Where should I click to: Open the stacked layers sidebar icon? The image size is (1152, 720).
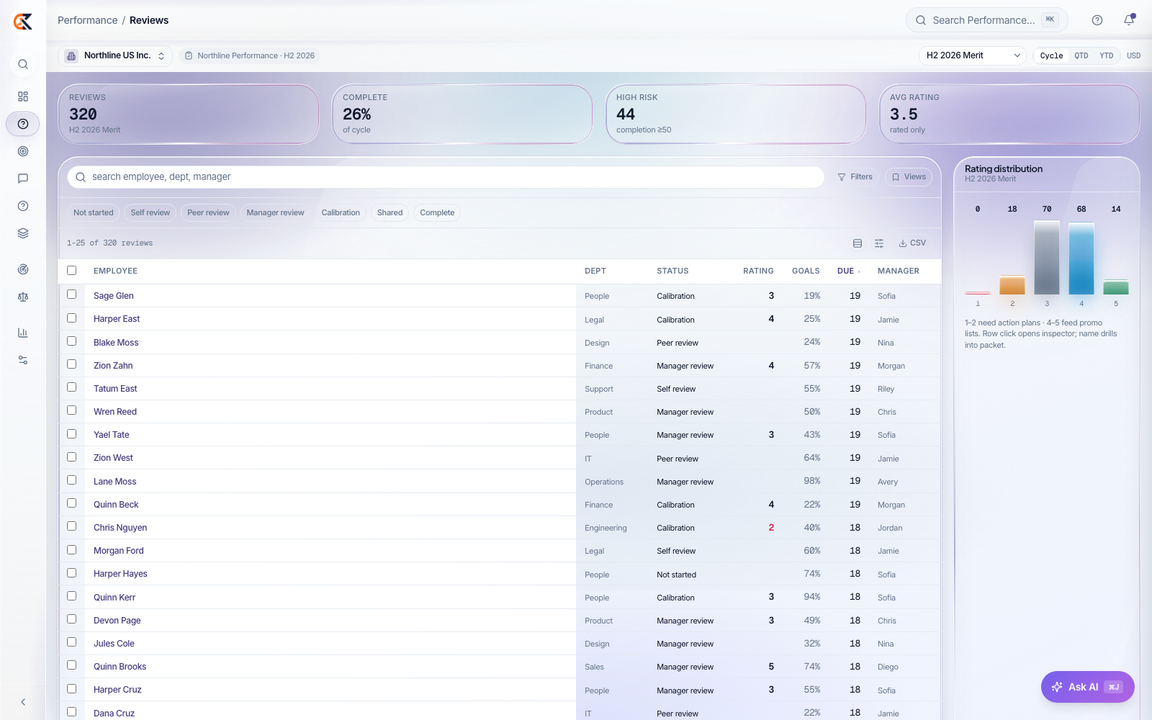23,233
